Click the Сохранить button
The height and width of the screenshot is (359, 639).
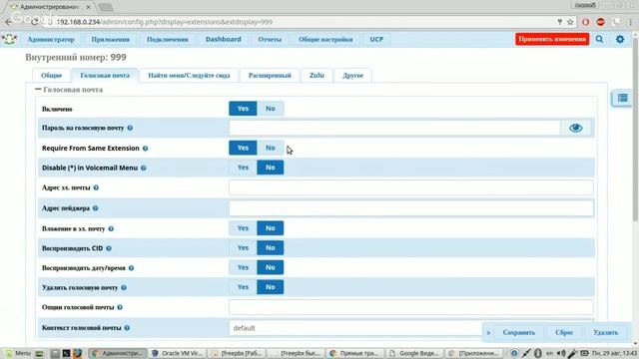pyautogui.click(x=519, y=332)
